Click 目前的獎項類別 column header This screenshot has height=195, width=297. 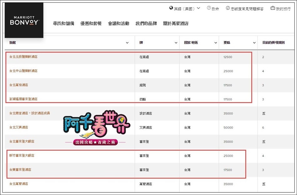point(273,43)
